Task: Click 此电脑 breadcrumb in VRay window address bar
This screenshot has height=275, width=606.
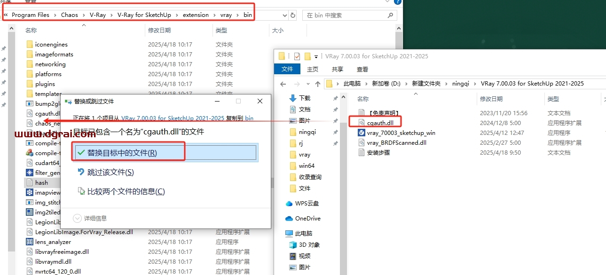Action: [352, 84]
